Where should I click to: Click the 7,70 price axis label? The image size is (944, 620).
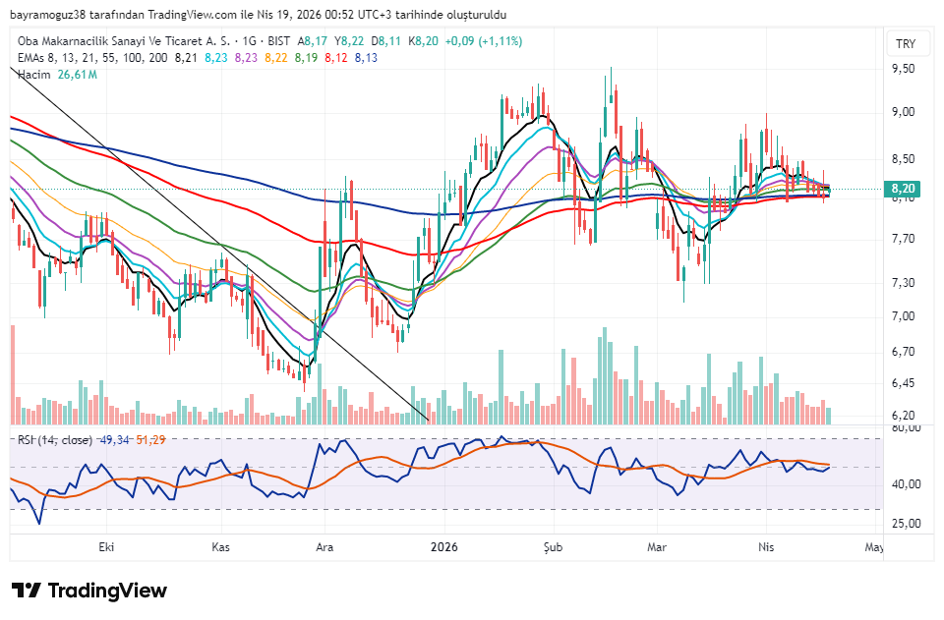(903, 240)
